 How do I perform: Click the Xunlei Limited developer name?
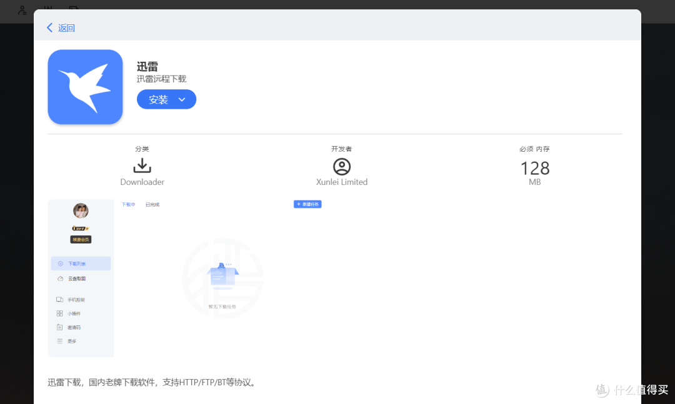tap(342, 182)
